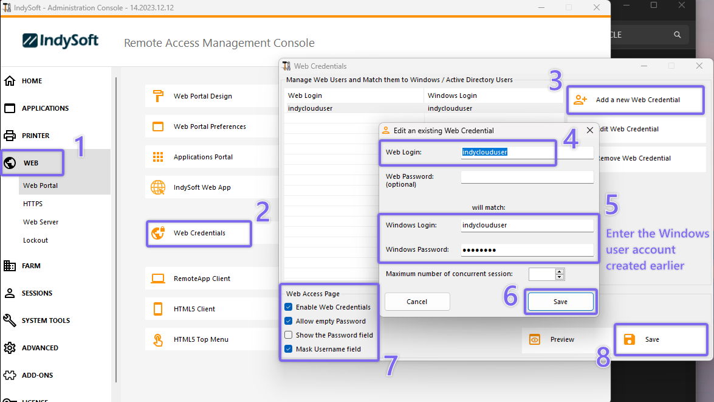Screen dimensions: 714x402
Task: Click into the Web Password field
Action: (x=526, y=177)
